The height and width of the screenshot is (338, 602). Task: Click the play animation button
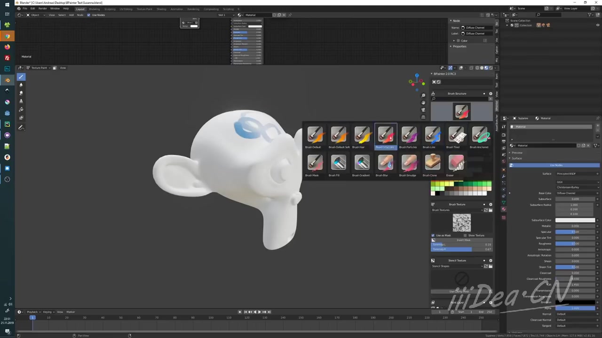259,312
